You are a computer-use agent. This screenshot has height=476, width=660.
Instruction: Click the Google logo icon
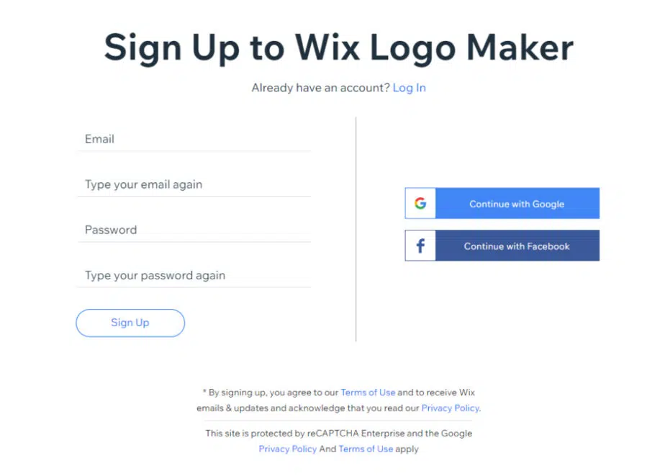pos(420,204)
